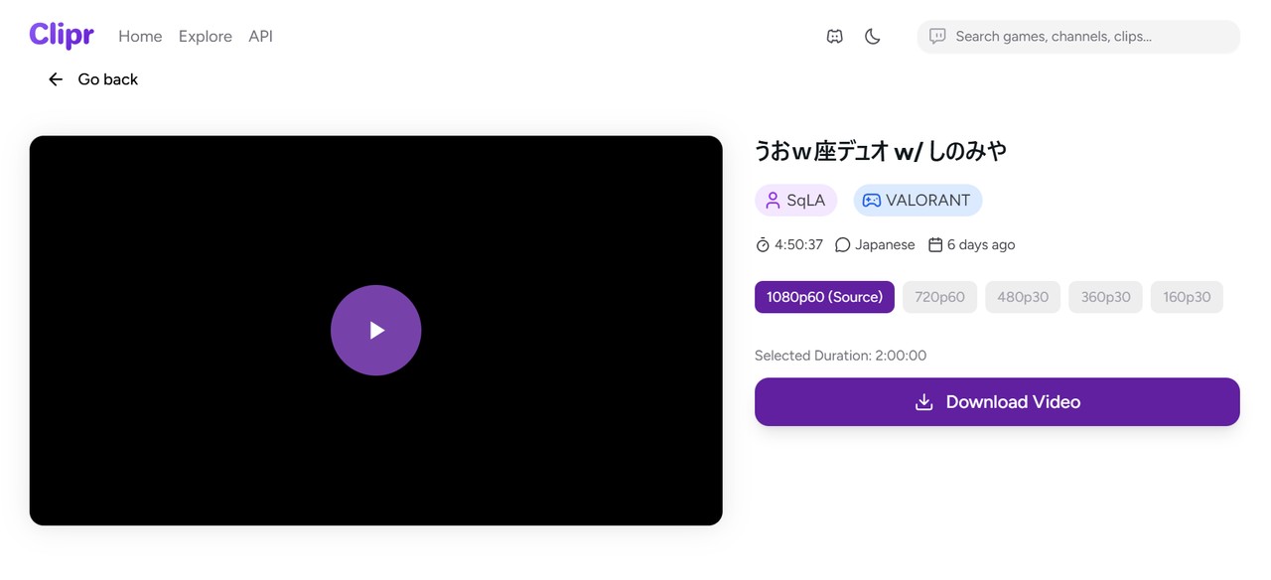The height and width of the screenshot is (580, 1271).
Task: Open the API page
Action: point(260,37)
